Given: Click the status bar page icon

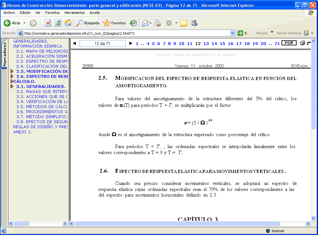Looking at the screenshot, I should coord(4,231).
